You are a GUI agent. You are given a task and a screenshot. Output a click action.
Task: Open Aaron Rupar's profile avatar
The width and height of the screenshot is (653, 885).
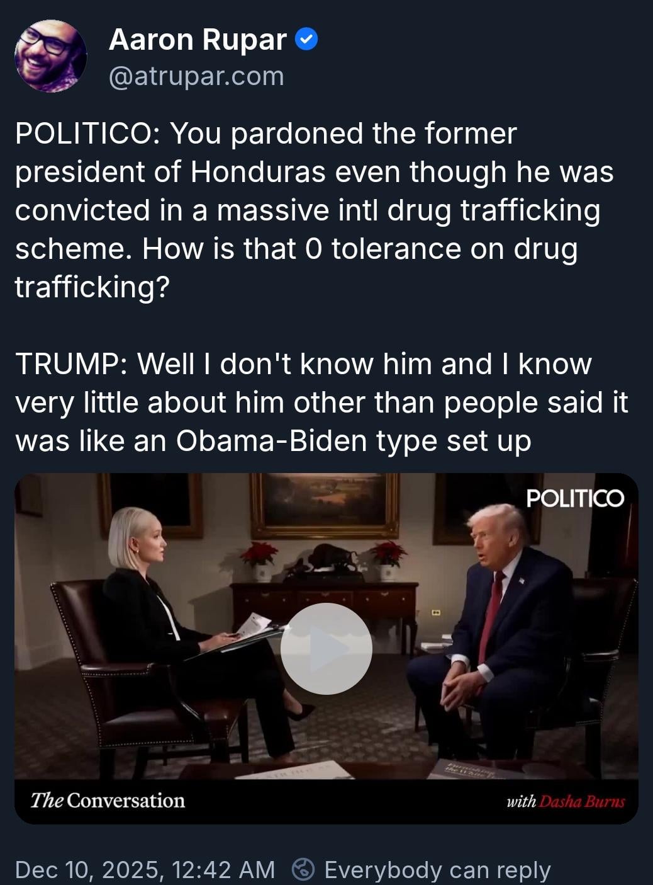50,57
